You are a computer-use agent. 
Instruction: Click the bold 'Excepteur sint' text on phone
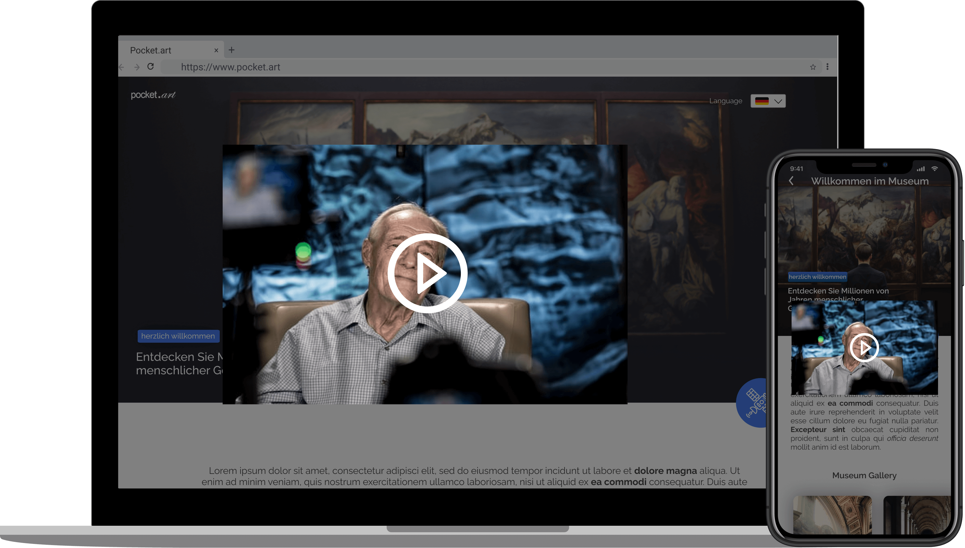click(817, 430)
